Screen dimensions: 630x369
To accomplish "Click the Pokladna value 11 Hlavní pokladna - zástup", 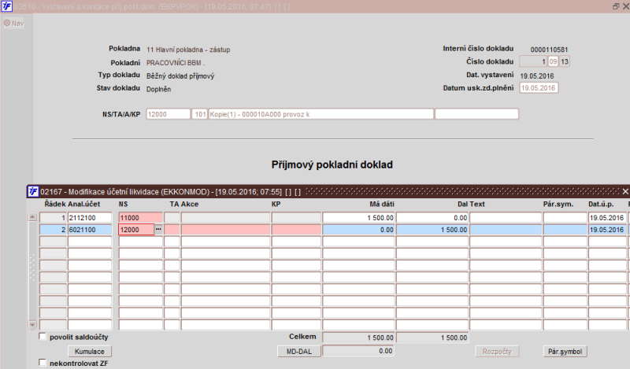I will 188,50.
